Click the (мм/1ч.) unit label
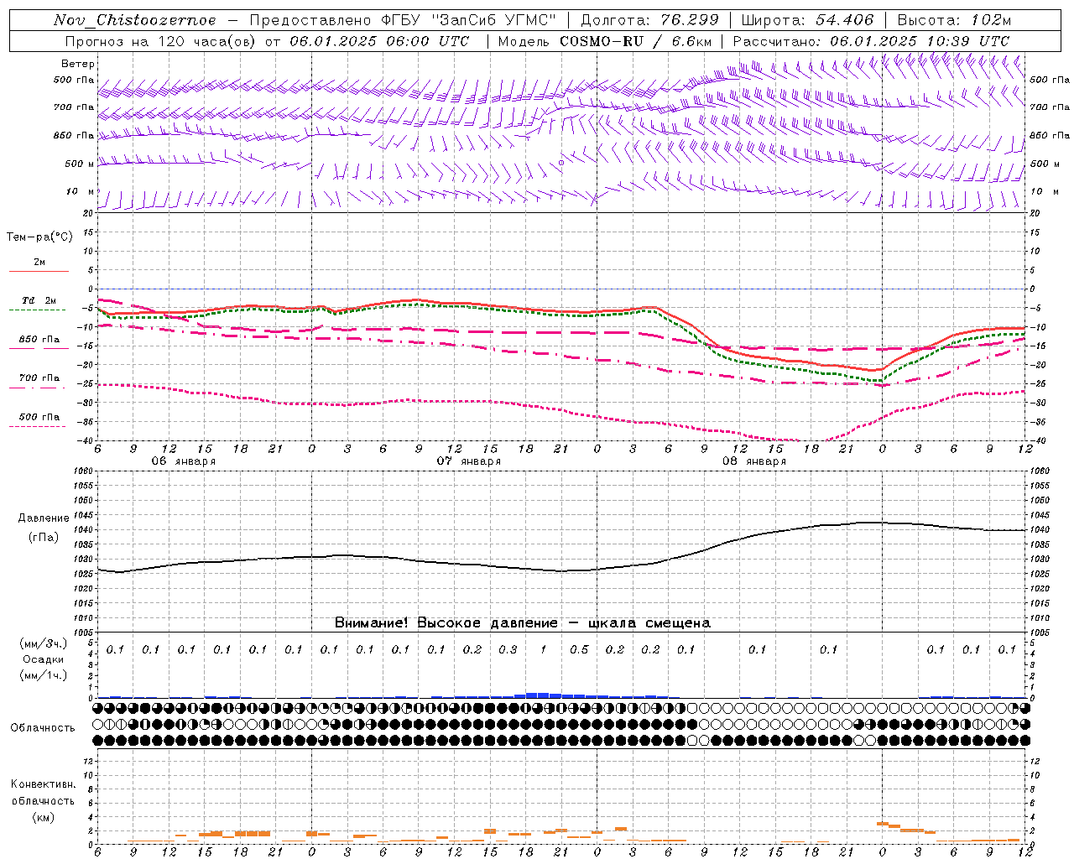The image size is (1074, 859). [44, 675]
